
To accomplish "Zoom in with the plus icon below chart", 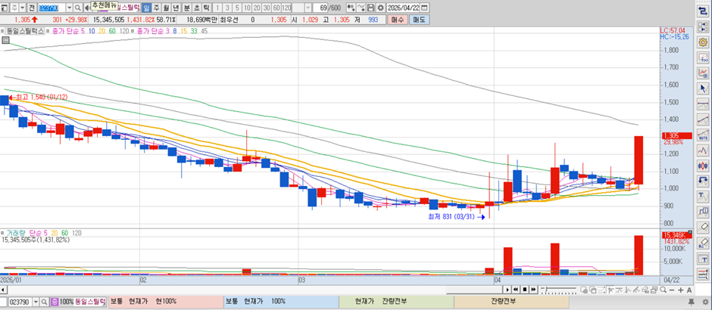I will tap(681, 290).
